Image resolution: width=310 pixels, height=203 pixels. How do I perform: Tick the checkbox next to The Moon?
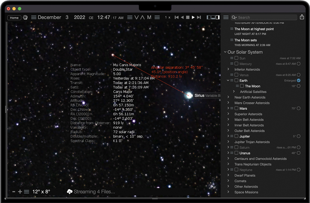coord(242,86)
